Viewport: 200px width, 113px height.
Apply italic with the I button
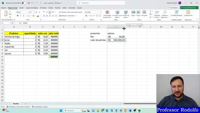21,16
